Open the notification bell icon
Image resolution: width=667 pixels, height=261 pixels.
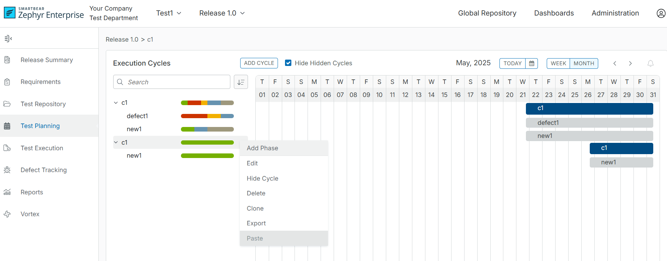pos(650,63)
